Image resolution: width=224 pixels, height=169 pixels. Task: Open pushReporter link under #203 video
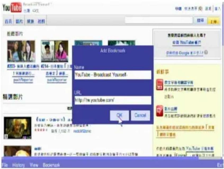[x=23, y=80]
